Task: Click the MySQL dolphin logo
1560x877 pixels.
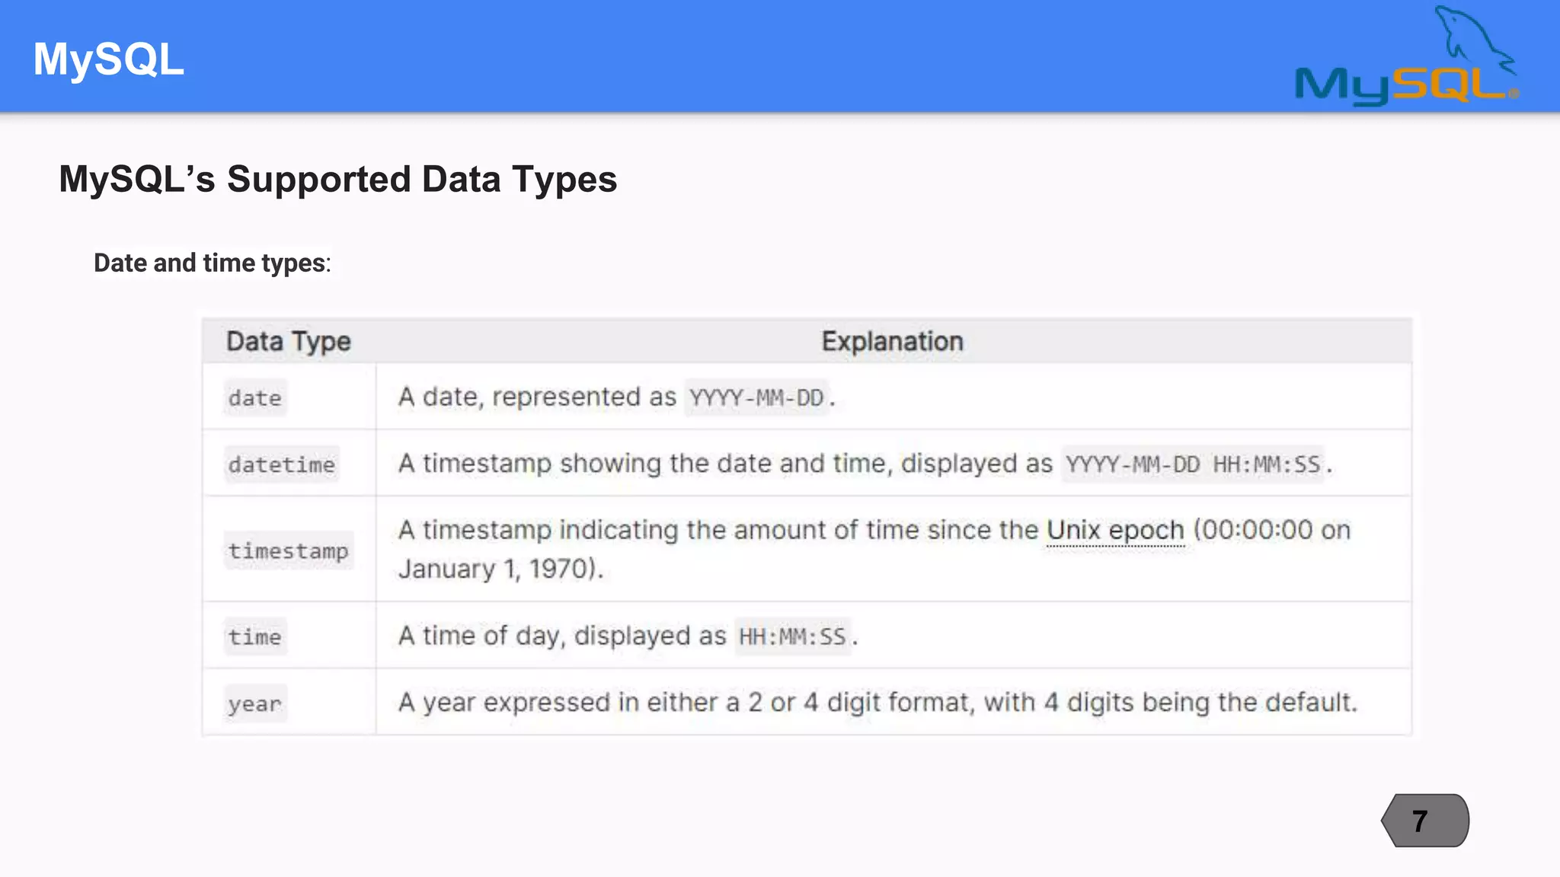Action: [x=1406, y=58]
